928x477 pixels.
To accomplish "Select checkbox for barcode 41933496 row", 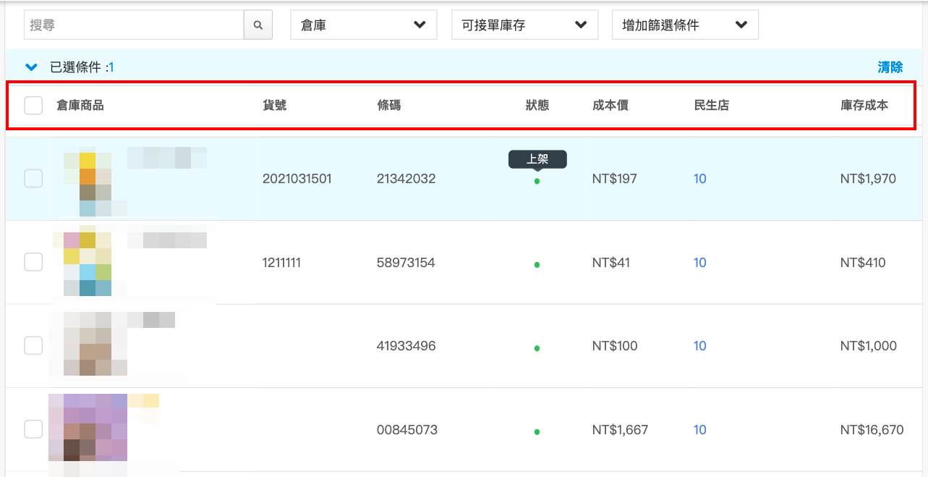I will point(33,346).
